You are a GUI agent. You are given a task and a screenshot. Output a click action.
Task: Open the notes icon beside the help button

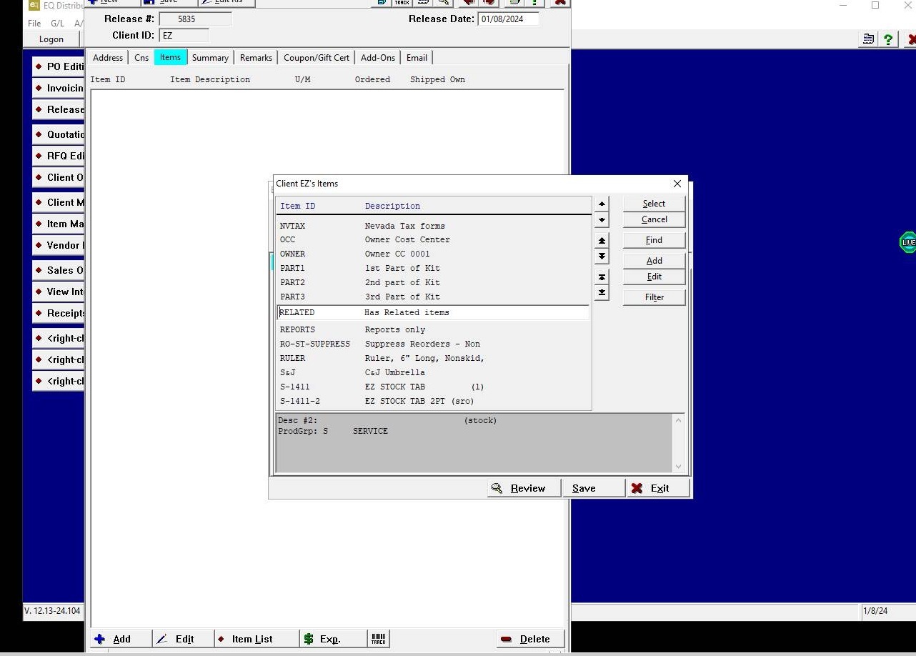(x=868, y=39)
